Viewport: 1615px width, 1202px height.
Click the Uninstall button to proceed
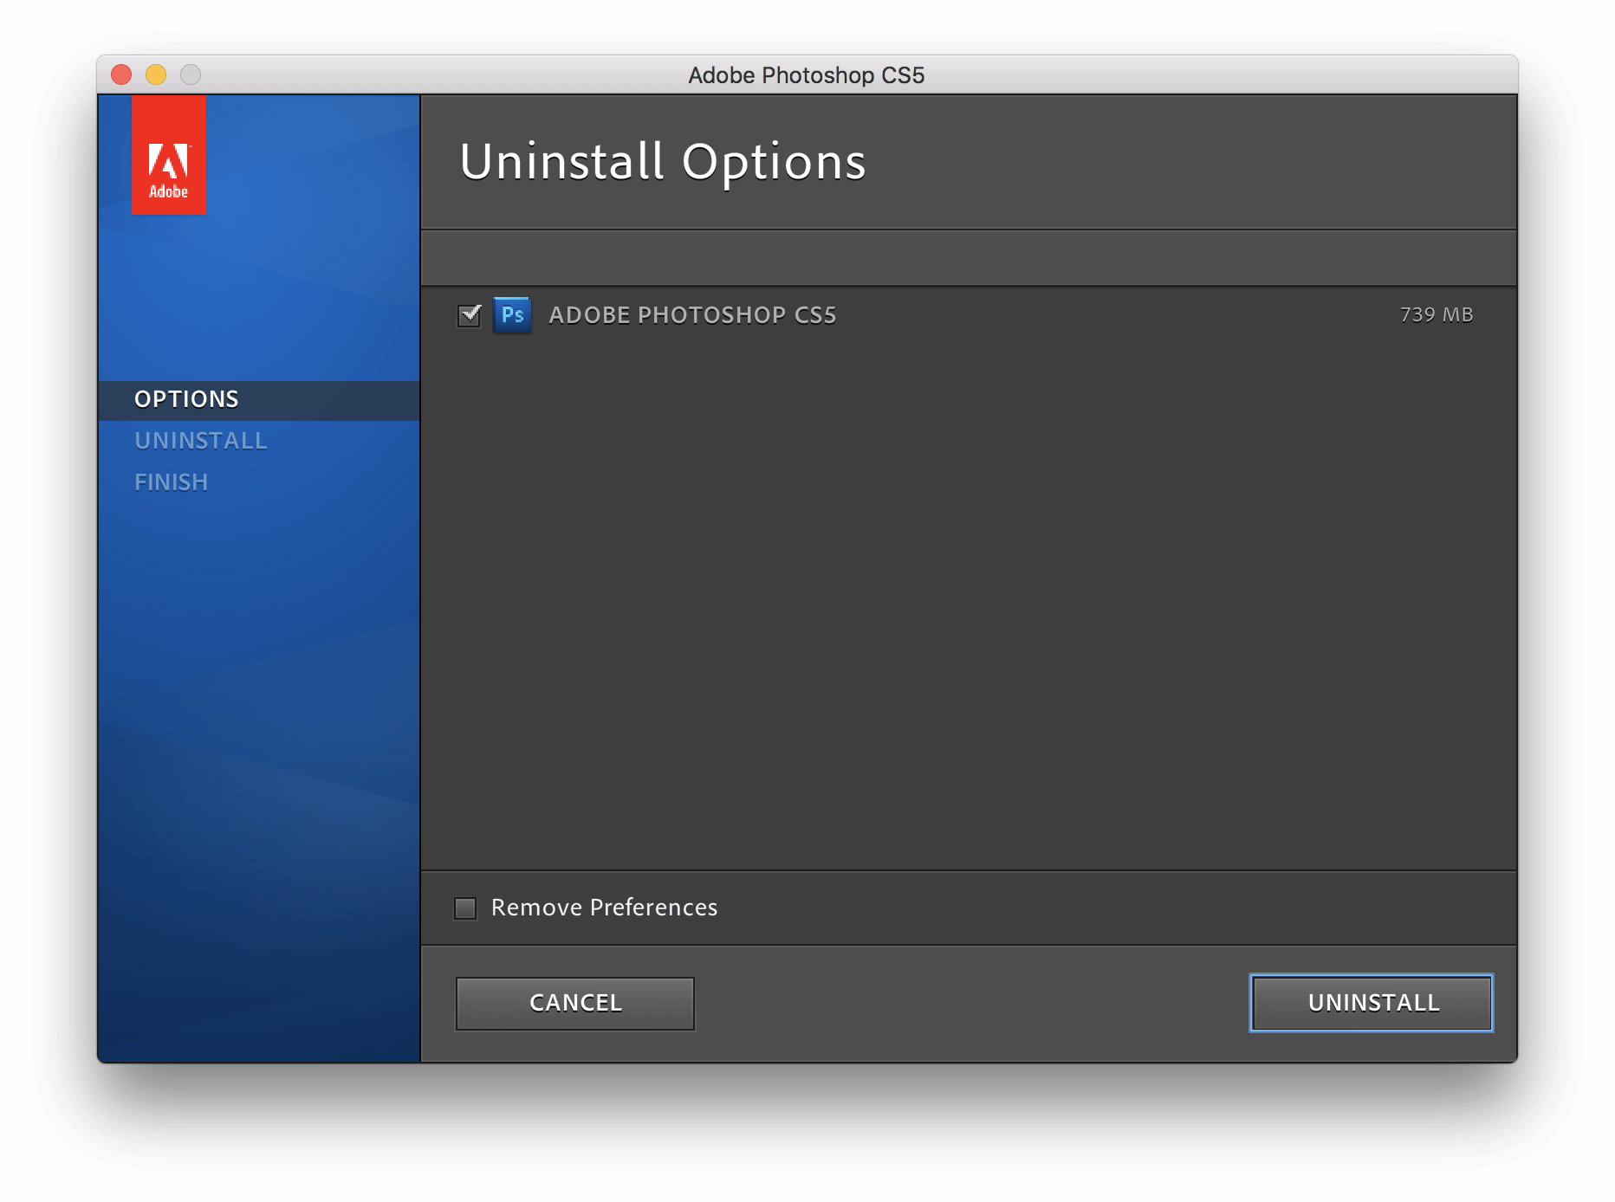[1371, 1003]
